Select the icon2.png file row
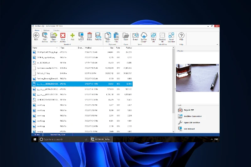The image size is (251, 167). click(x=82, y=105)
